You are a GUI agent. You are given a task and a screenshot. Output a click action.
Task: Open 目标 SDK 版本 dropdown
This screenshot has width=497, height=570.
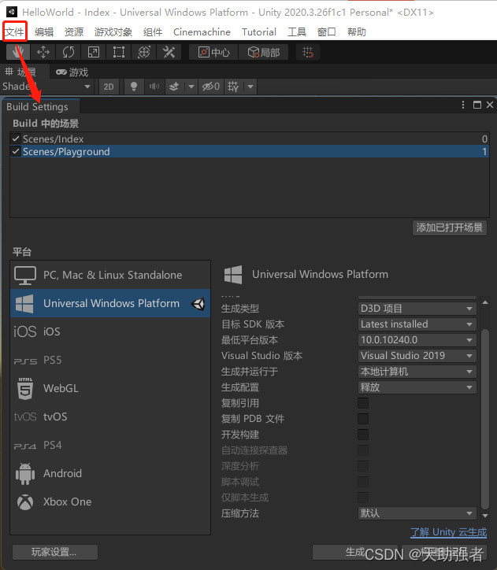[x=417, y=324]
